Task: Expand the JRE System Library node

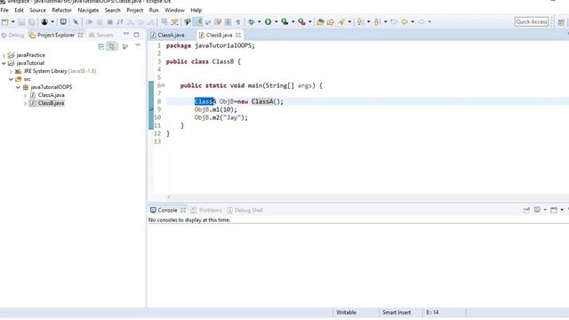Action: coord(11,71)
